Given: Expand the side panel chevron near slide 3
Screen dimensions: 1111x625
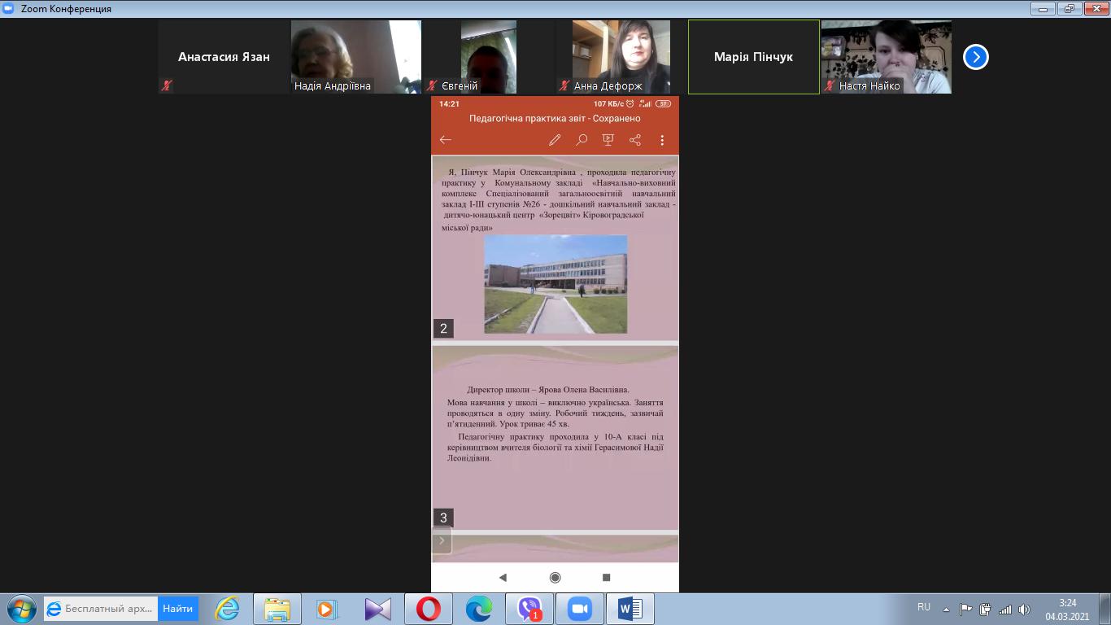Looking at the screenshot, I should (x=442, y=540).
